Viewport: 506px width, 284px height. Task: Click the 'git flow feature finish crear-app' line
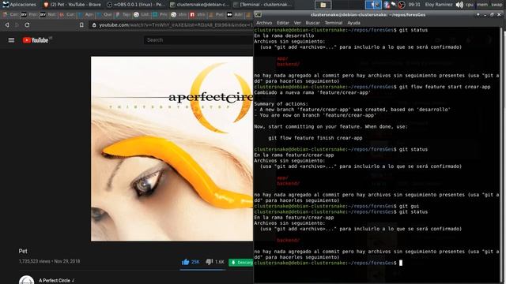pos(315,138)
